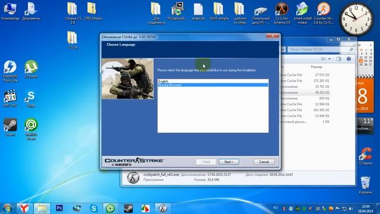Open the uTorrent desktop icon
This screenshot has height=214, width=380.
(31, 69)
